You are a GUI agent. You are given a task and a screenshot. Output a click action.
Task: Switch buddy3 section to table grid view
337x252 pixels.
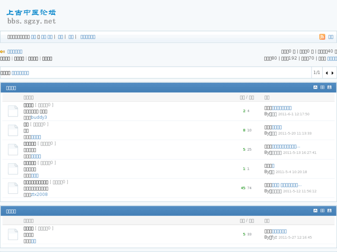tap(322, 87)
